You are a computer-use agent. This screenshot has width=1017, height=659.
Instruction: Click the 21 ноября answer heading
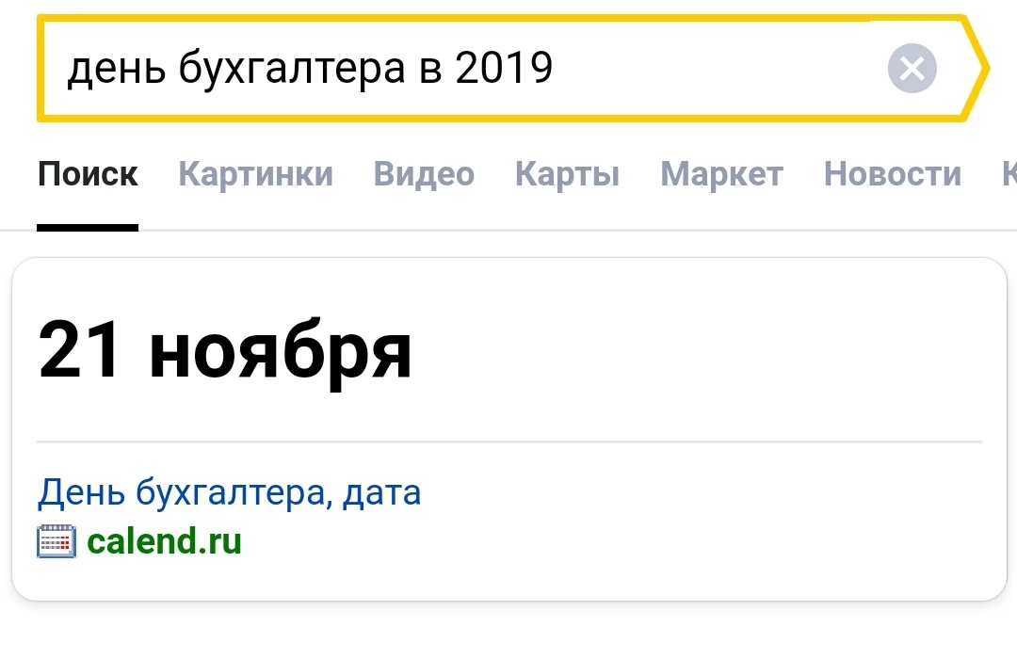tap(226, 350)
